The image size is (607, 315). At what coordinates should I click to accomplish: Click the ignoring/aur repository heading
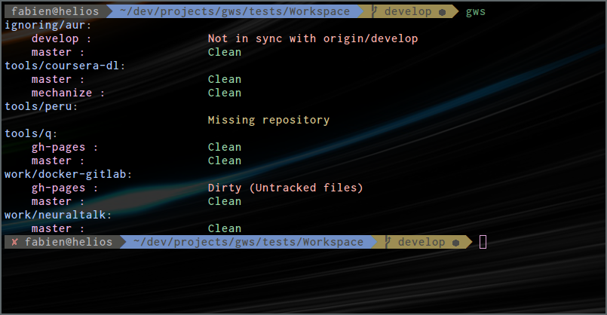48,25
